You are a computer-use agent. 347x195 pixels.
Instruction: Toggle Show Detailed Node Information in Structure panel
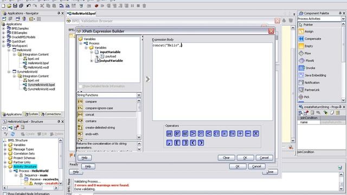(4, 194)
